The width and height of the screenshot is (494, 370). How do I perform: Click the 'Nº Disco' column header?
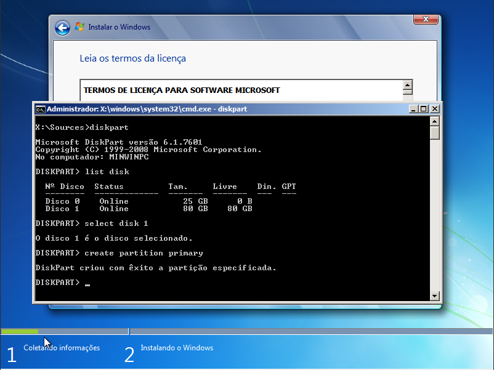(65, 187)
